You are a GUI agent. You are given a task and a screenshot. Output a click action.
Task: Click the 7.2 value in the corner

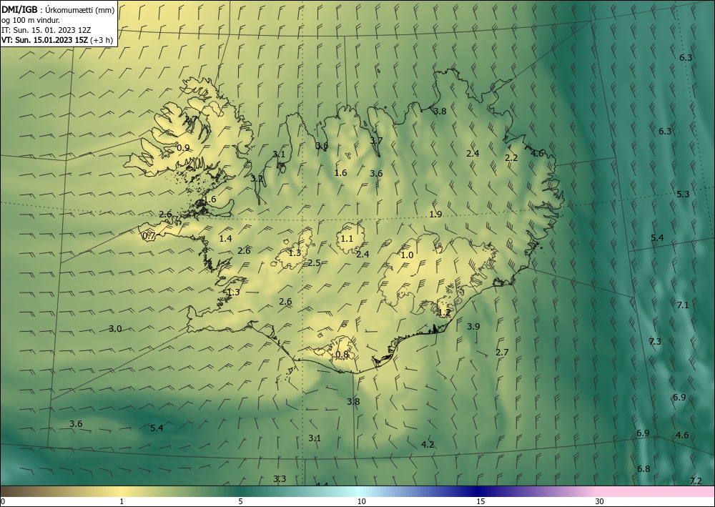click(x=696, y=481)
